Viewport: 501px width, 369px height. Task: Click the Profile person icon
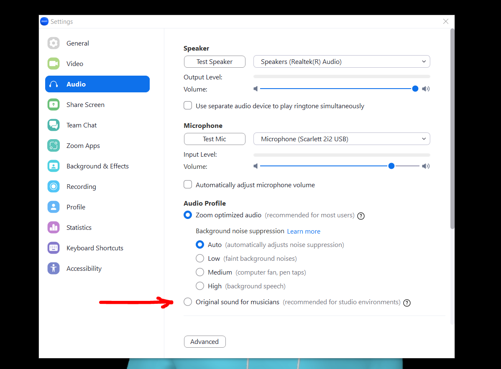(x=54, y=207)
